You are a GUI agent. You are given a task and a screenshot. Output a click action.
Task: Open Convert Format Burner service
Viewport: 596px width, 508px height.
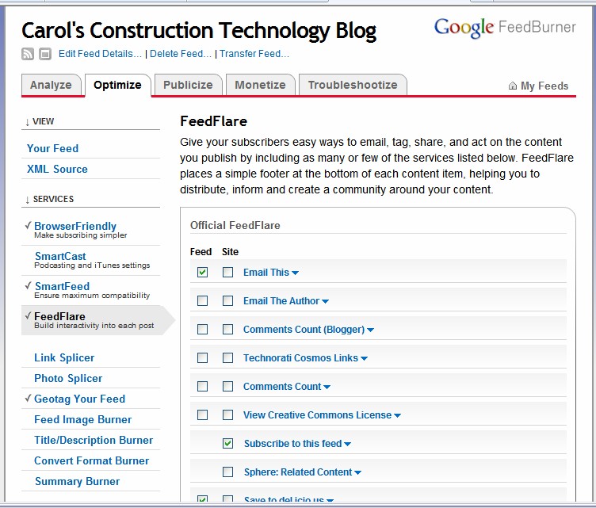tap(92, 460)
